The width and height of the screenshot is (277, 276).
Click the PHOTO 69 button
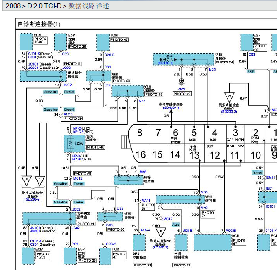point(182,265)
